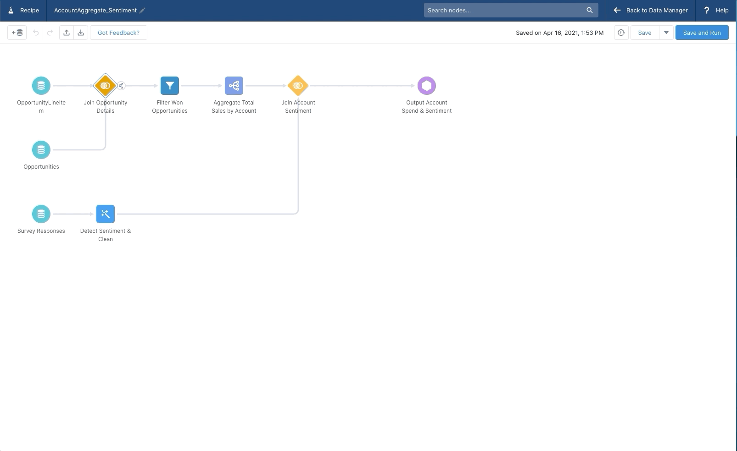
Task: Click the Redo arrow in the toolbar
Action: 49,33
